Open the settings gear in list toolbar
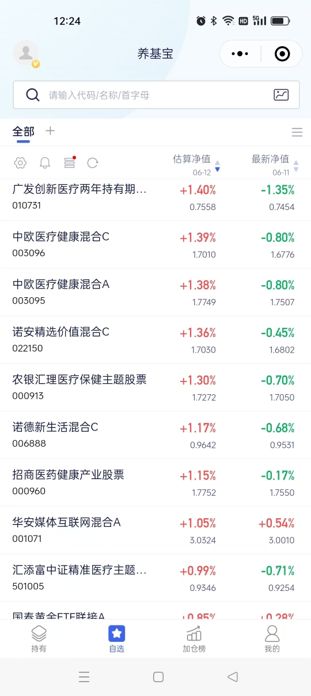311x696 pixels. 20,163
